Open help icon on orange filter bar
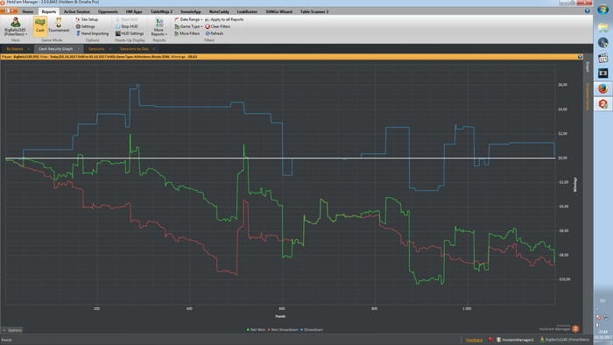Viewport: 613px width, 345px height. (580, 57)
